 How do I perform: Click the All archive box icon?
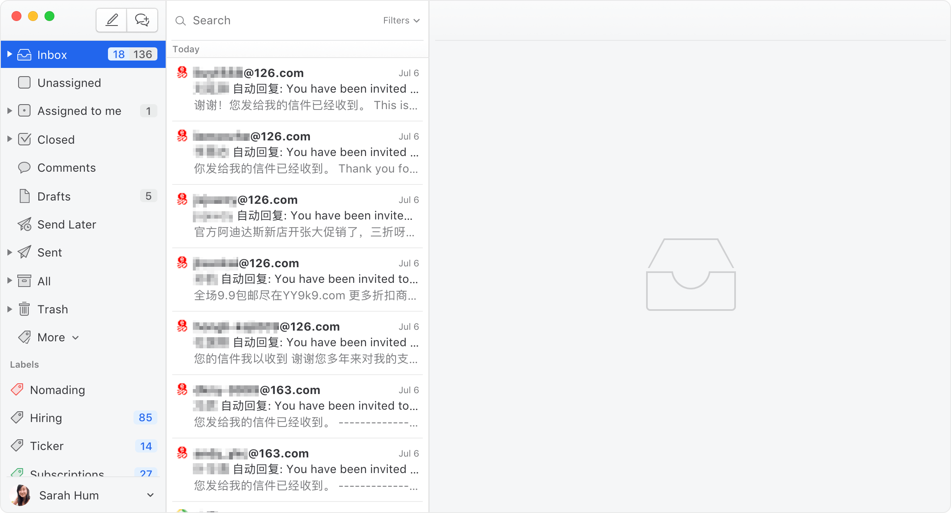(x=24, y=281)
